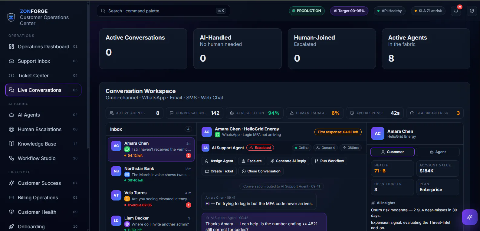Click the SLA 71 at risk pill
480x231 pixels.
click(x=428, y=11)
